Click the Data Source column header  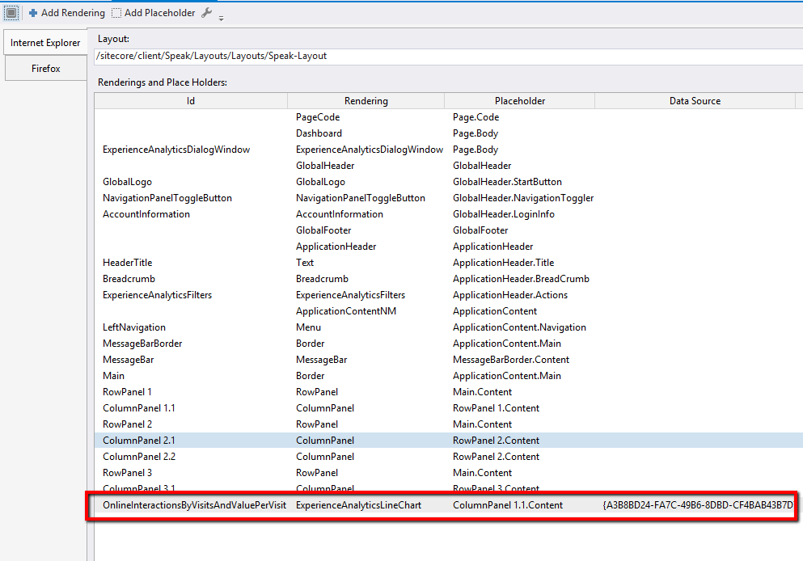tap(694, 101)
